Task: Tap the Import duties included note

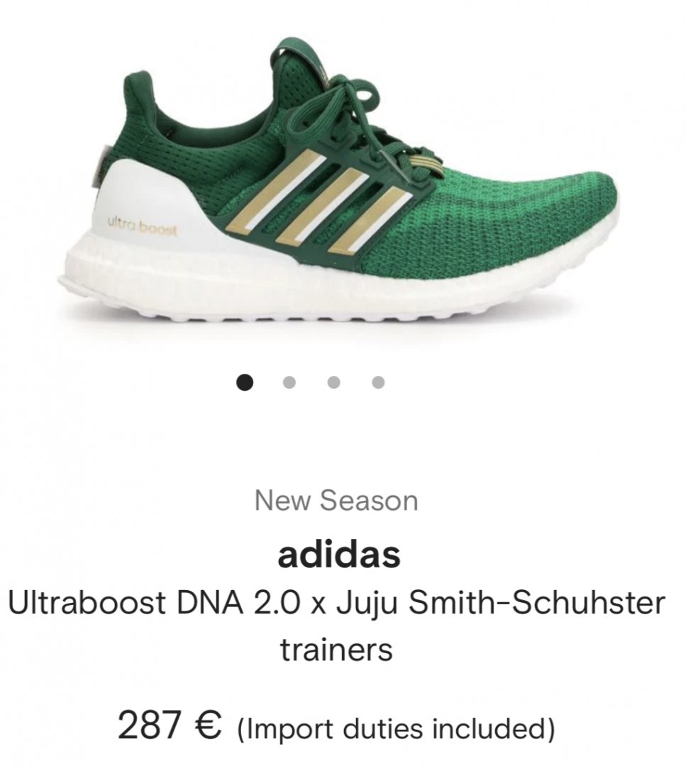Action: 397,728
